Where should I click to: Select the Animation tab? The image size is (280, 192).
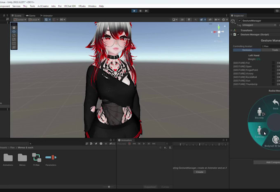125,140
